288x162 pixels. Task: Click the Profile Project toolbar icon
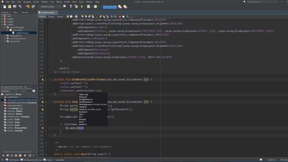(x=95, y=7)
